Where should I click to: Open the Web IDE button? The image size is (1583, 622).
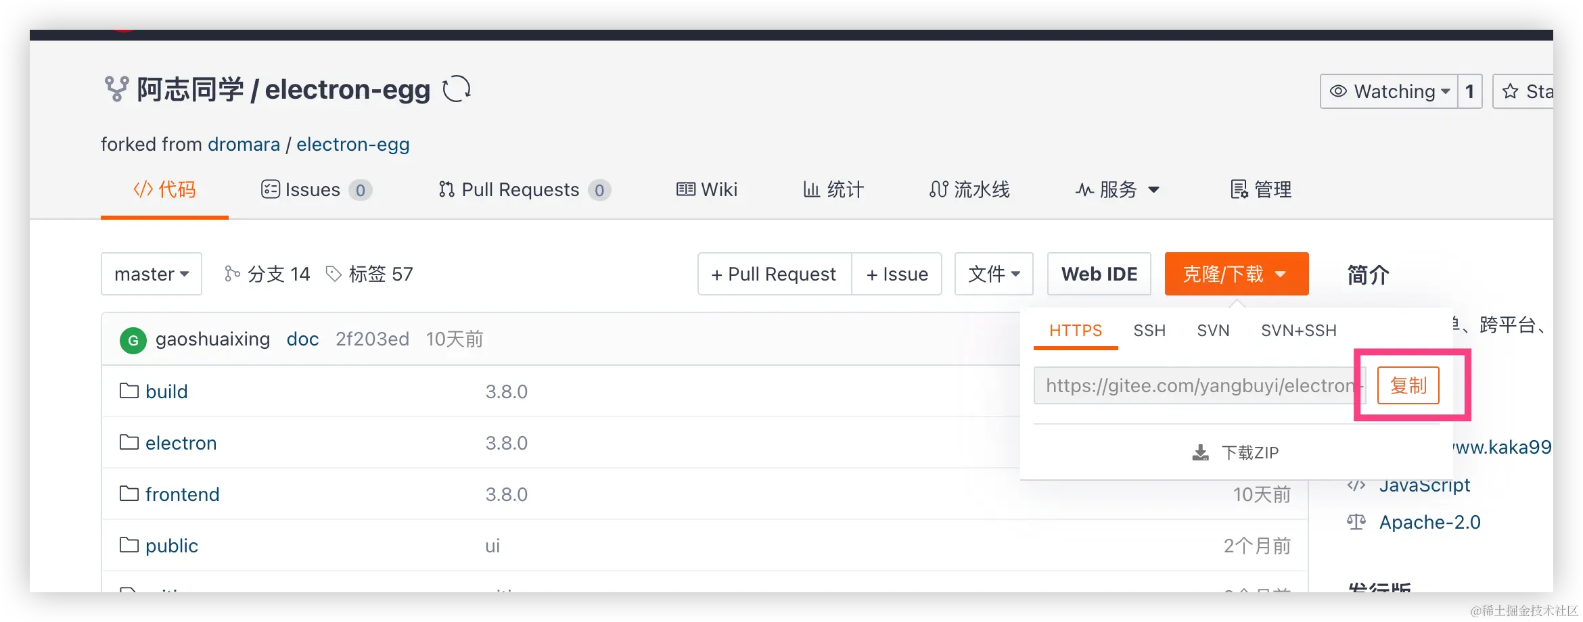(x=1099, y=274)
